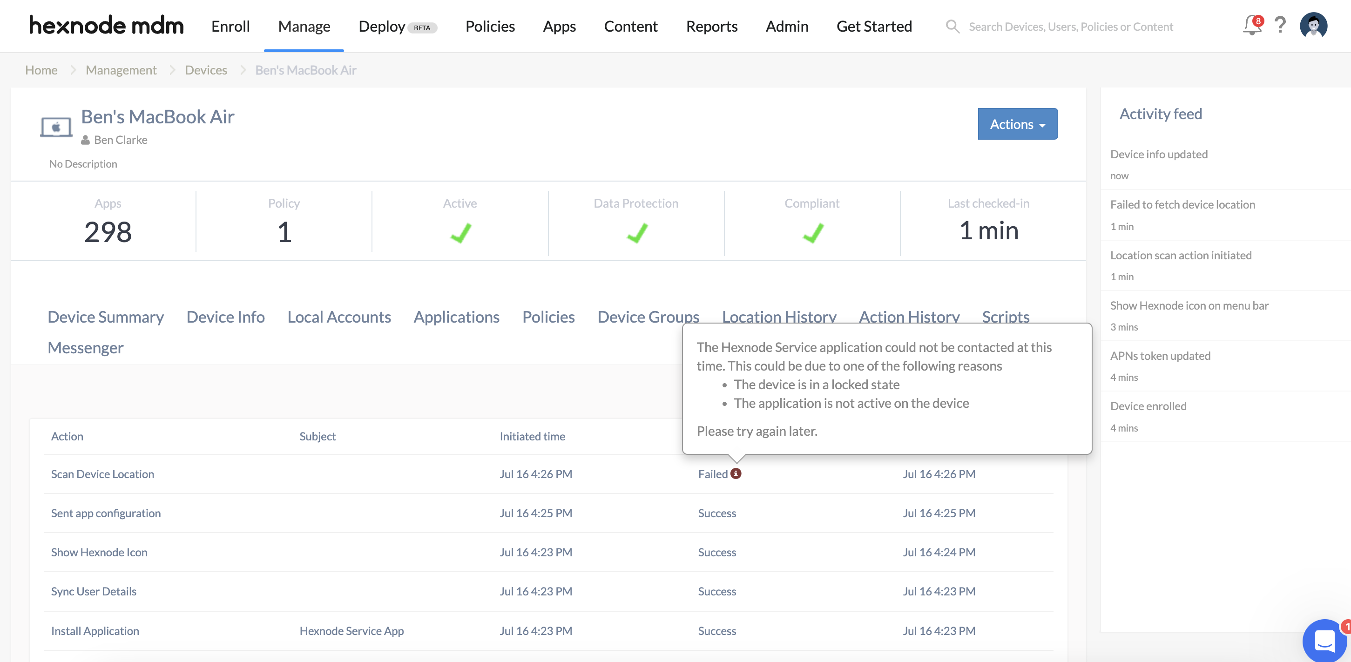Click the Initiated time column header

pos(532,436)
